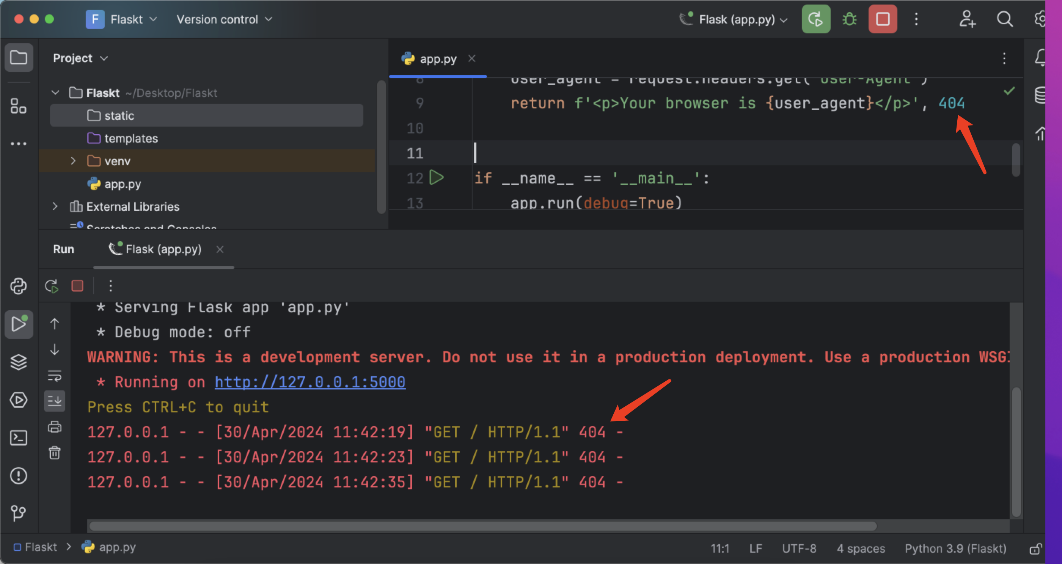Close the Flask (app.py) run tab
This screenshot has height=564, width=1062.
[x=220, y=249]
